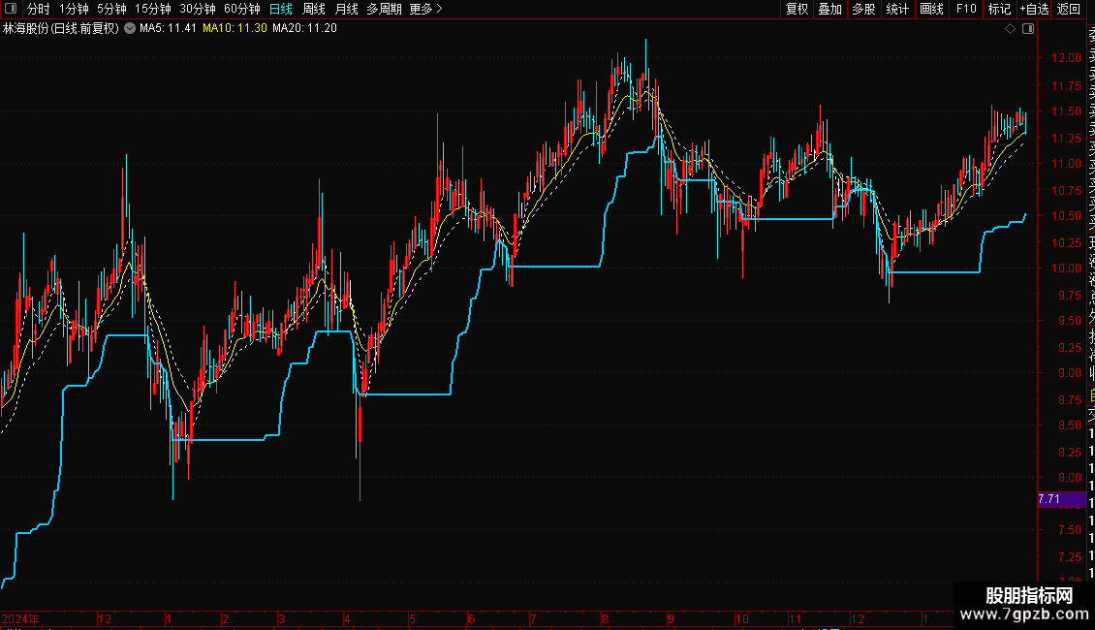This screenshot has width=1095, height=630.
Task: Click the 标记 mark button
Action: 999,9
